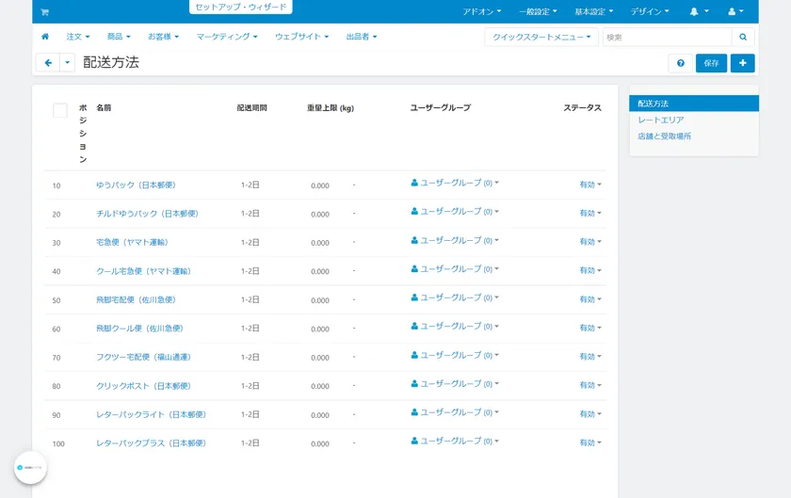Open the notifications bell menu
The width and height of the screenshot is (791, 498).
(x=698, y=12)
